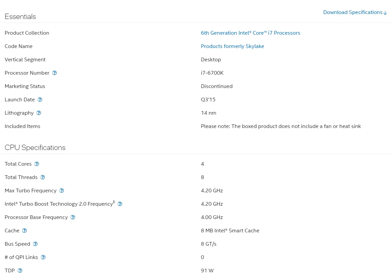Open 6th Generation Intel Core i7 Processors link
The image size is (391, 278).
pyautogui.click(x=250, y=33)
